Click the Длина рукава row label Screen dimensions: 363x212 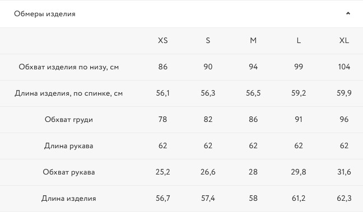[69, 146]
